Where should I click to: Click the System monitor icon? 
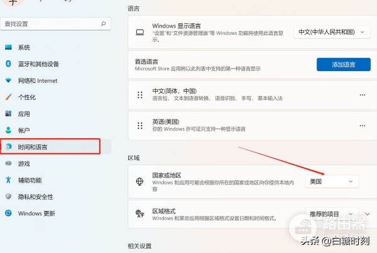pyautogui.click(x=8, y=47)
